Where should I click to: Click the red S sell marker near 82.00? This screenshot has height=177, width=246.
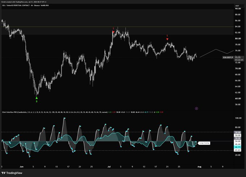click(114, 31)
